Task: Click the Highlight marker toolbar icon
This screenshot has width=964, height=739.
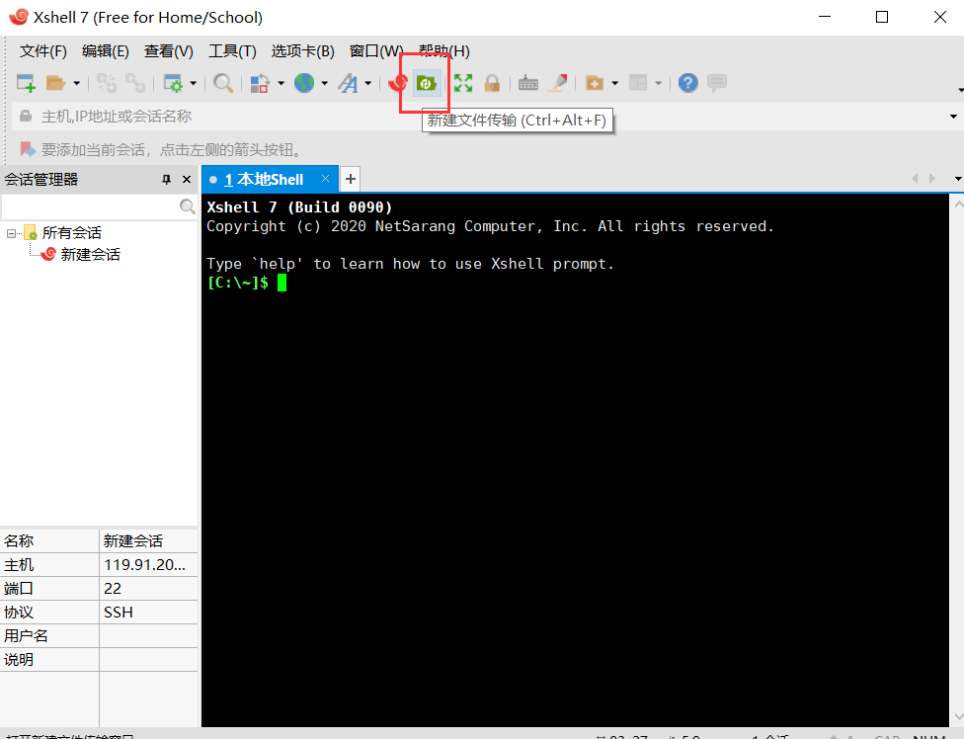Action: click(x=558, y=83)
